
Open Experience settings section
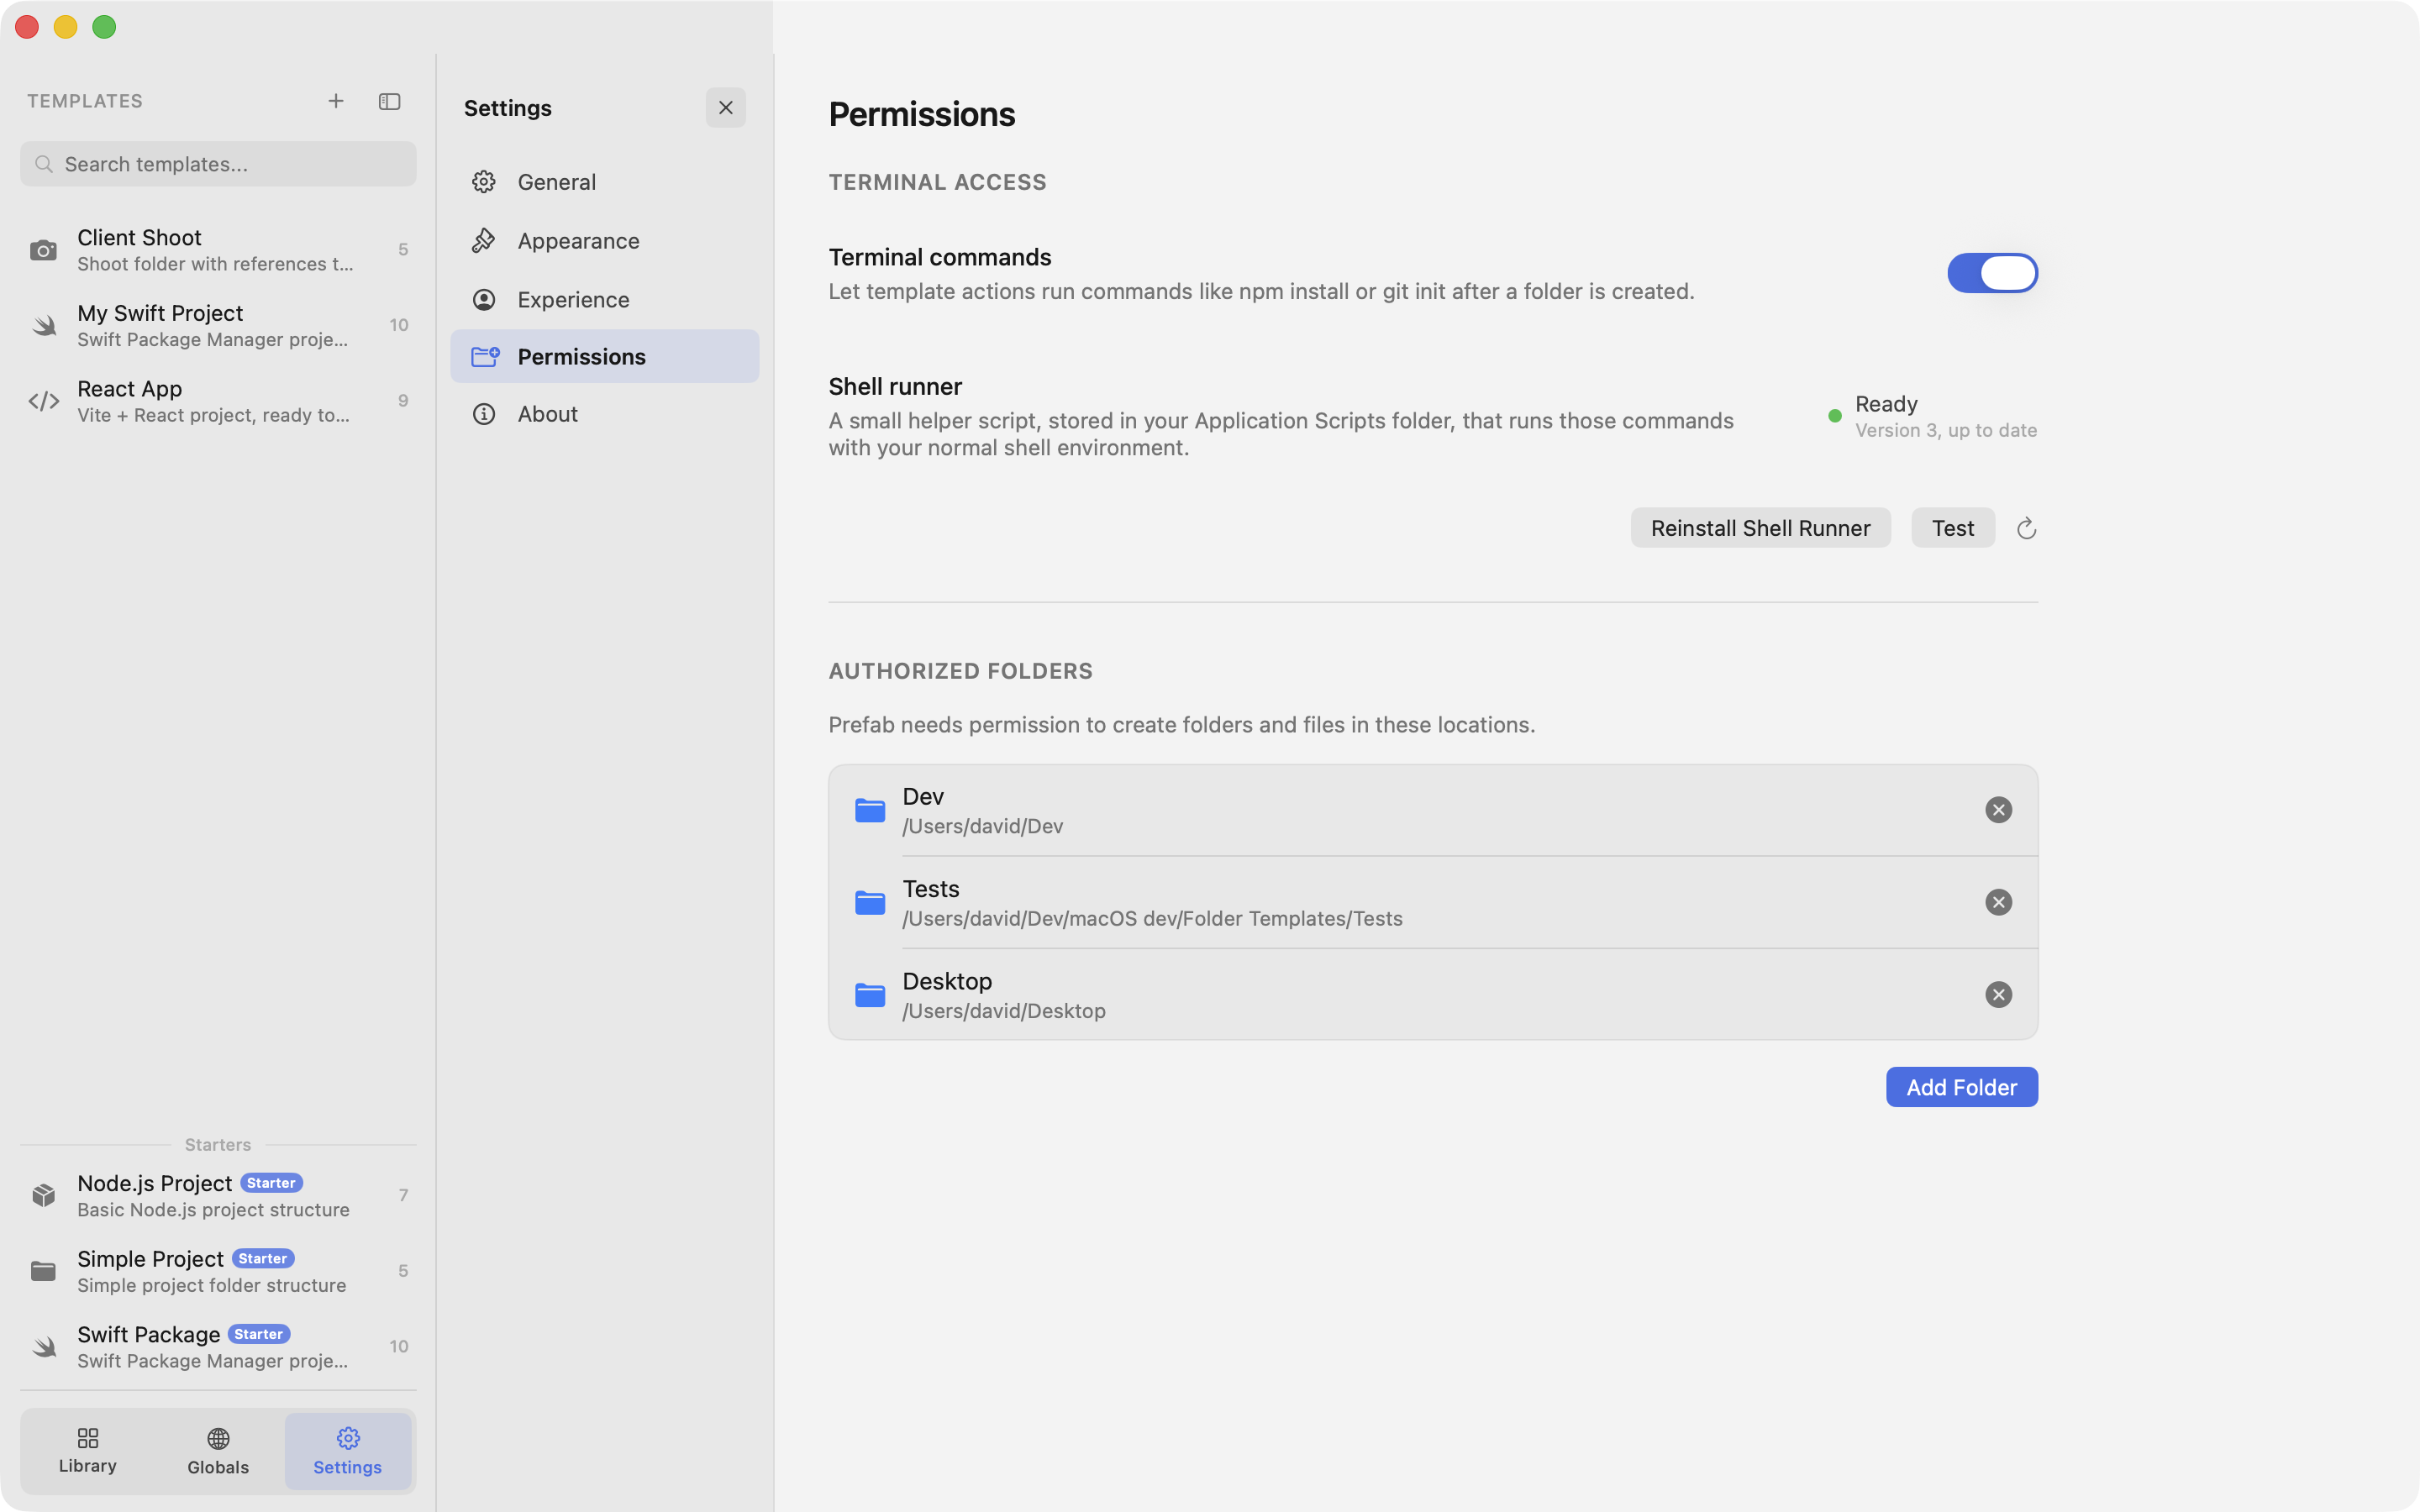[x=604, y=300]
